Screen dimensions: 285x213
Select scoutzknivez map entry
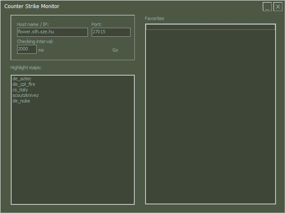(x=26, y=95)
